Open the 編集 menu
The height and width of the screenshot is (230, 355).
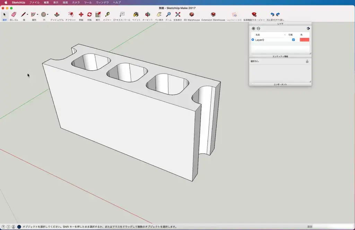tap(46, 2)
